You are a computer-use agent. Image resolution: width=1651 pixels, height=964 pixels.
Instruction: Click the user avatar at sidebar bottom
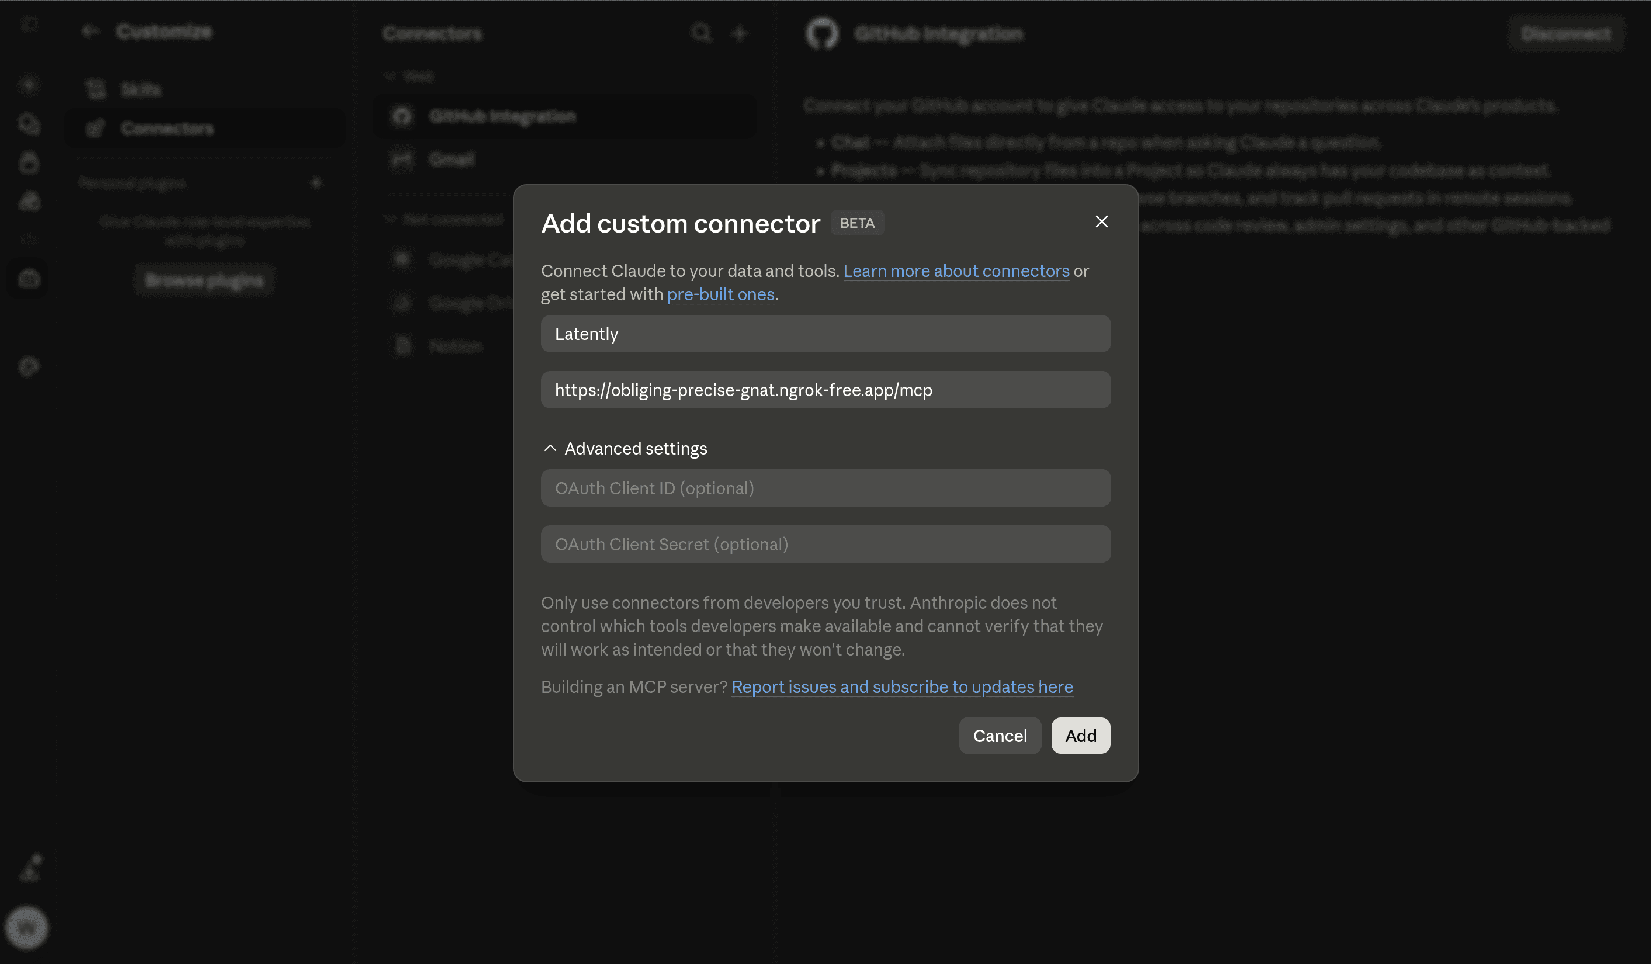pos(27,927)
